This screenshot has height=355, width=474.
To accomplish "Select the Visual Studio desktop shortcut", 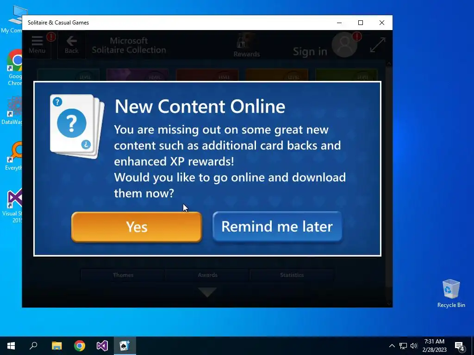I will click(x=12, y=205).
